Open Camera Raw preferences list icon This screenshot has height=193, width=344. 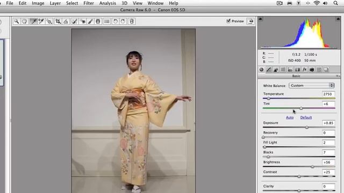107,21
